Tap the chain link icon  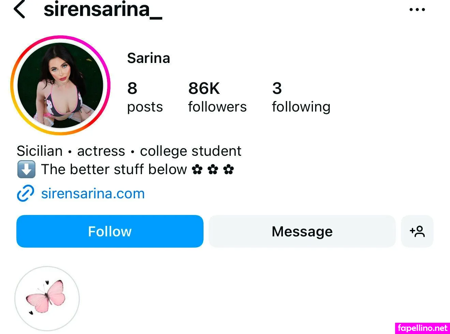[x=26, y=194]
